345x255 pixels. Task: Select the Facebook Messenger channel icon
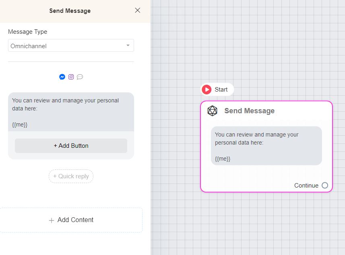[x=62, y=77]
